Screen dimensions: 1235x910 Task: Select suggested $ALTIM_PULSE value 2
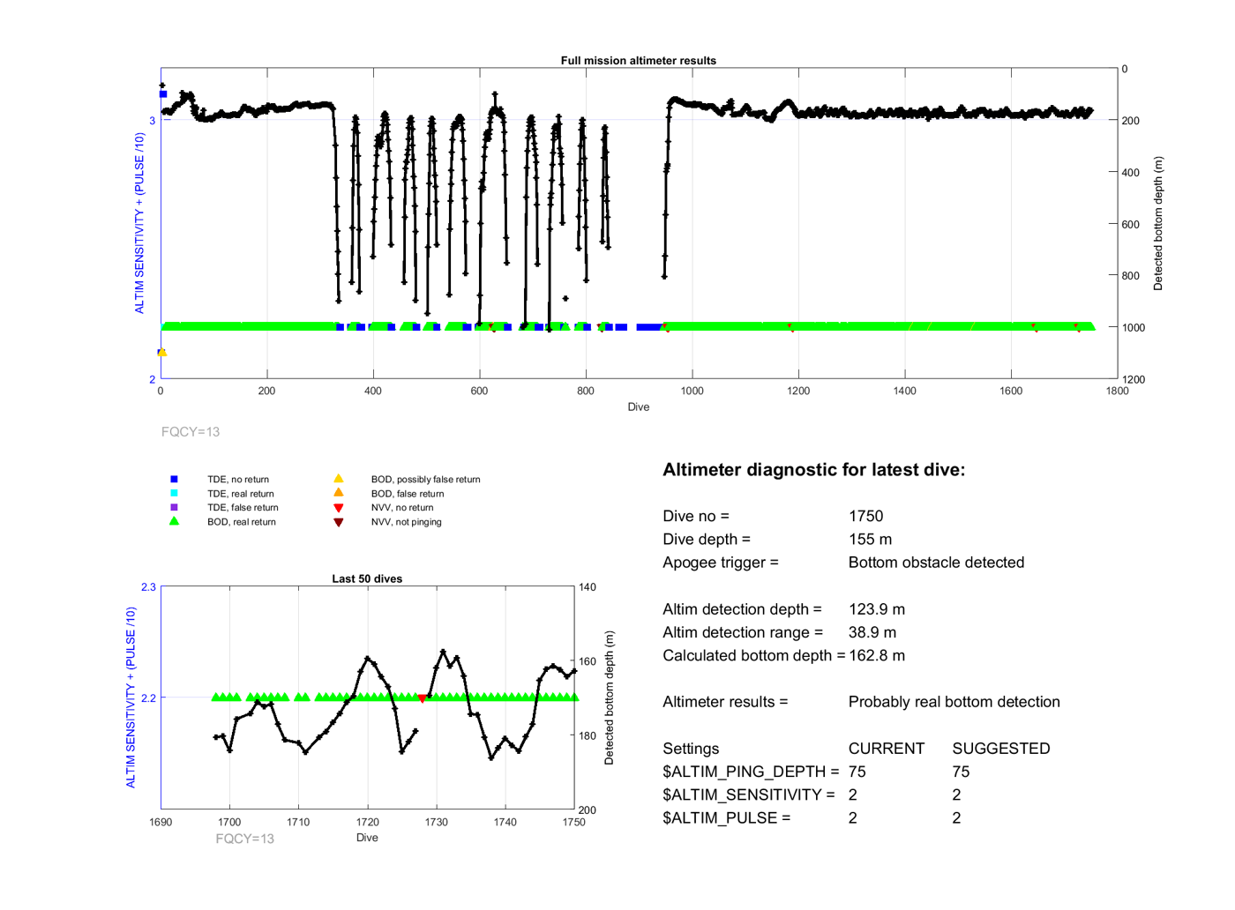(956, 817)
